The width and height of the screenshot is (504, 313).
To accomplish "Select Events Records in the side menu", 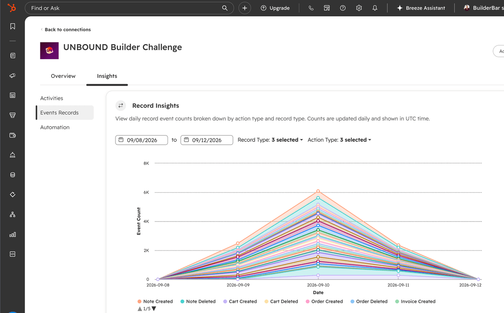I will point(65,112).
